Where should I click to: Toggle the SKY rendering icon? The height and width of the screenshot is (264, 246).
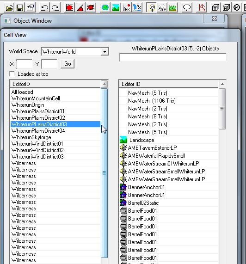[x=162, y=7]
